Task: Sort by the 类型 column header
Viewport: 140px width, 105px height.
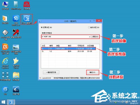Action: click(x=58, y=46)
